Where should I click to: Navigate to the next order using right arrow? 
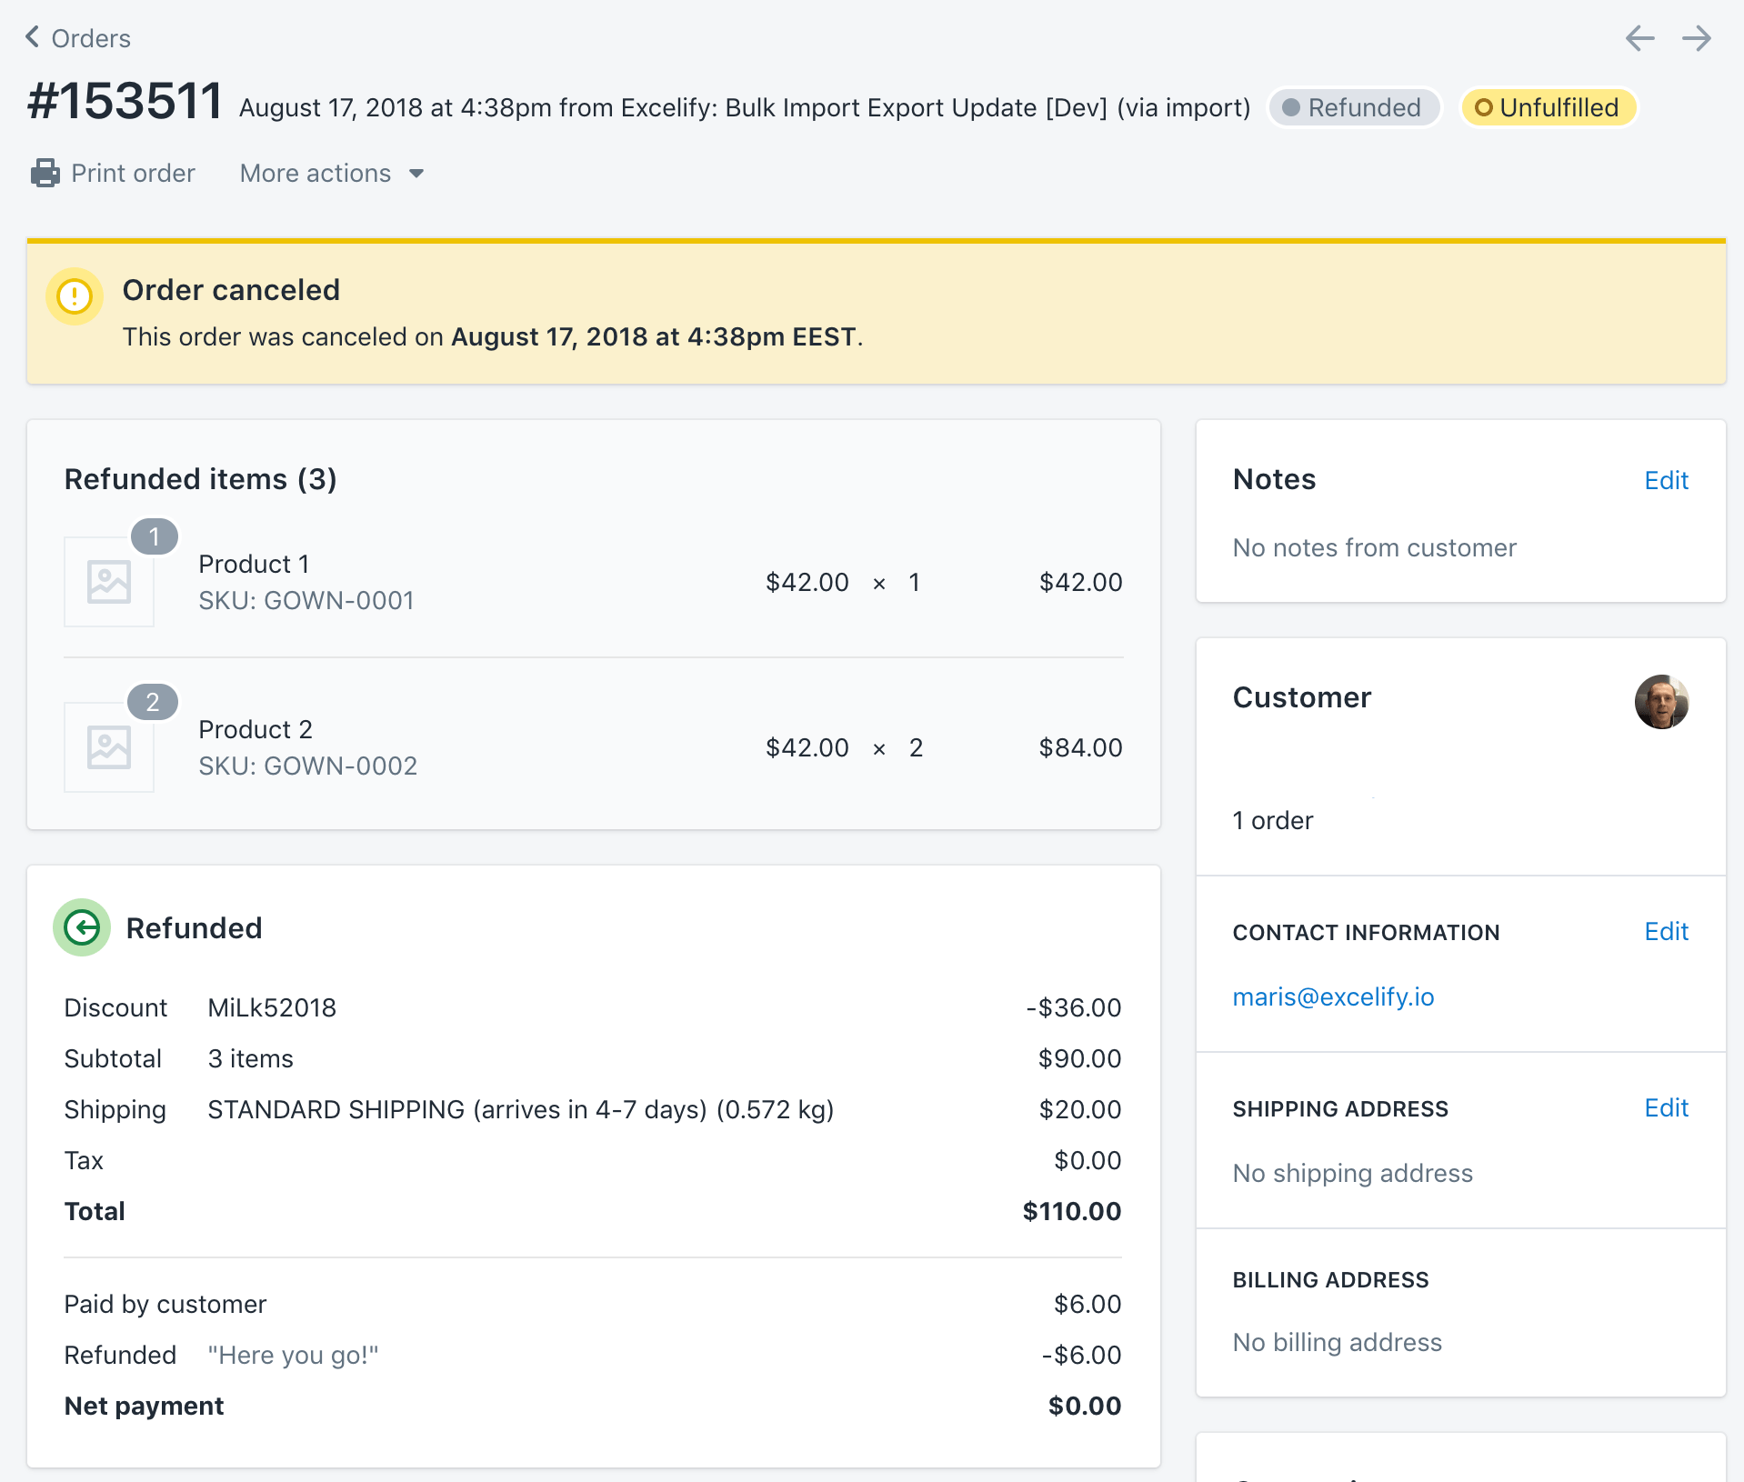(x=1697, y=38)
